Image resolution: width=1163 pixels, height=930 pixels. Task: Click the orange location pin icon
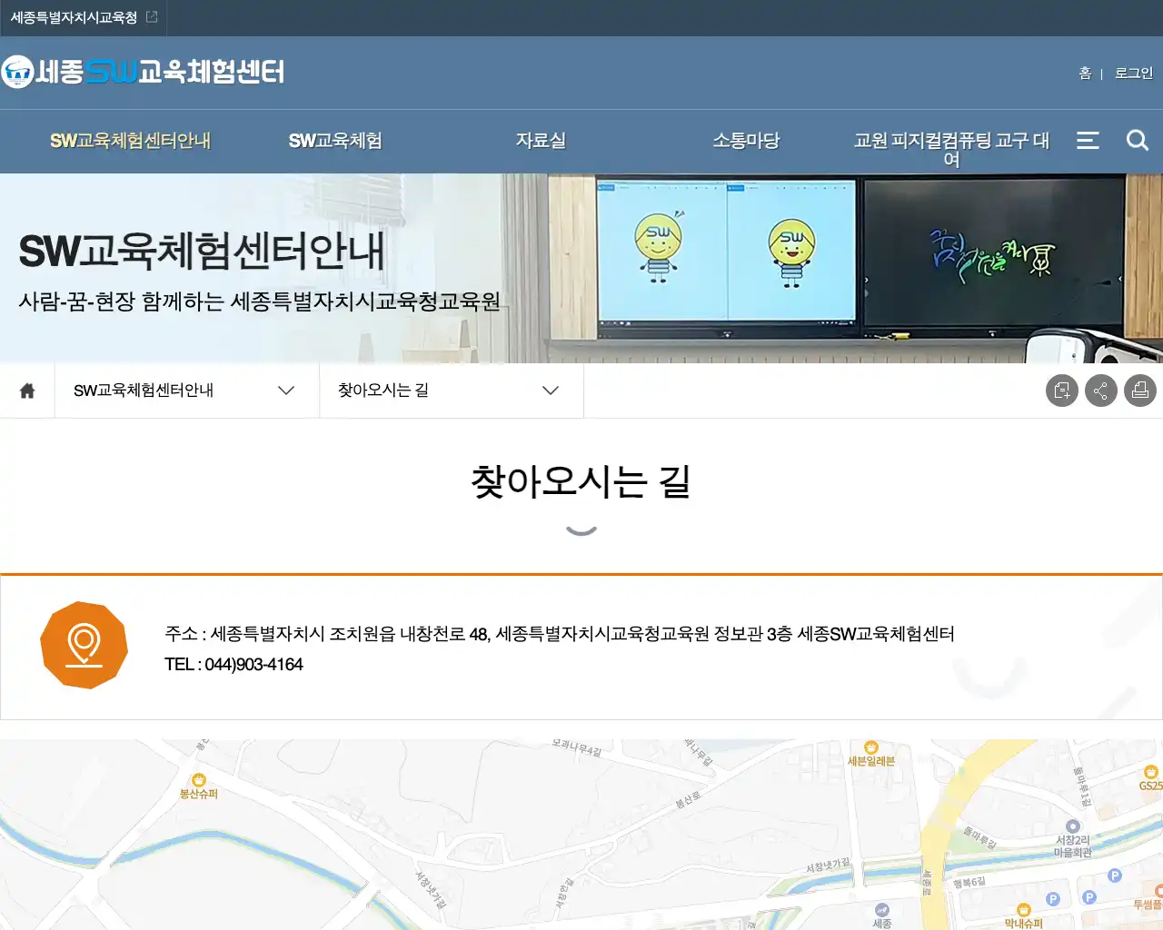coord(84,645)
